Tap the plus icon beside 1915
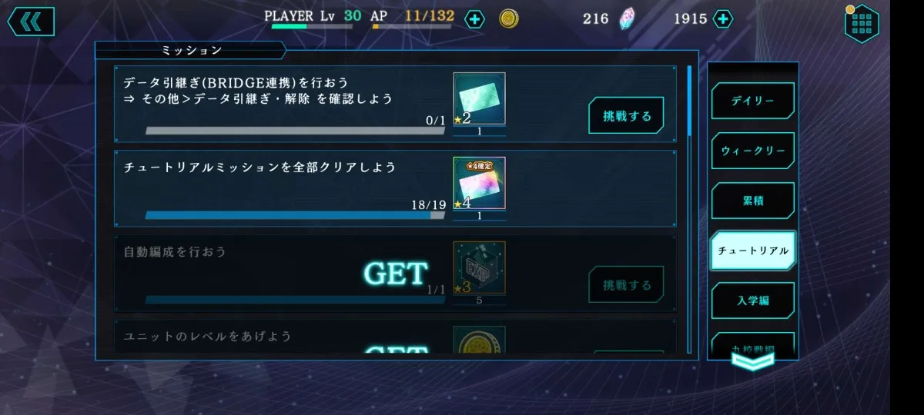This screenshot has width=924, height=415. 722,18
